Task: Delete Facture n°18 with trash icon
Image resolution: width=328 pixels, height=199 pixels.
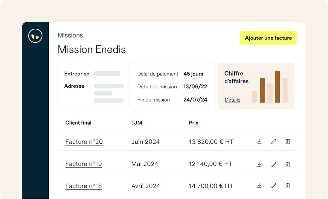Action: (x=288, y=186)
